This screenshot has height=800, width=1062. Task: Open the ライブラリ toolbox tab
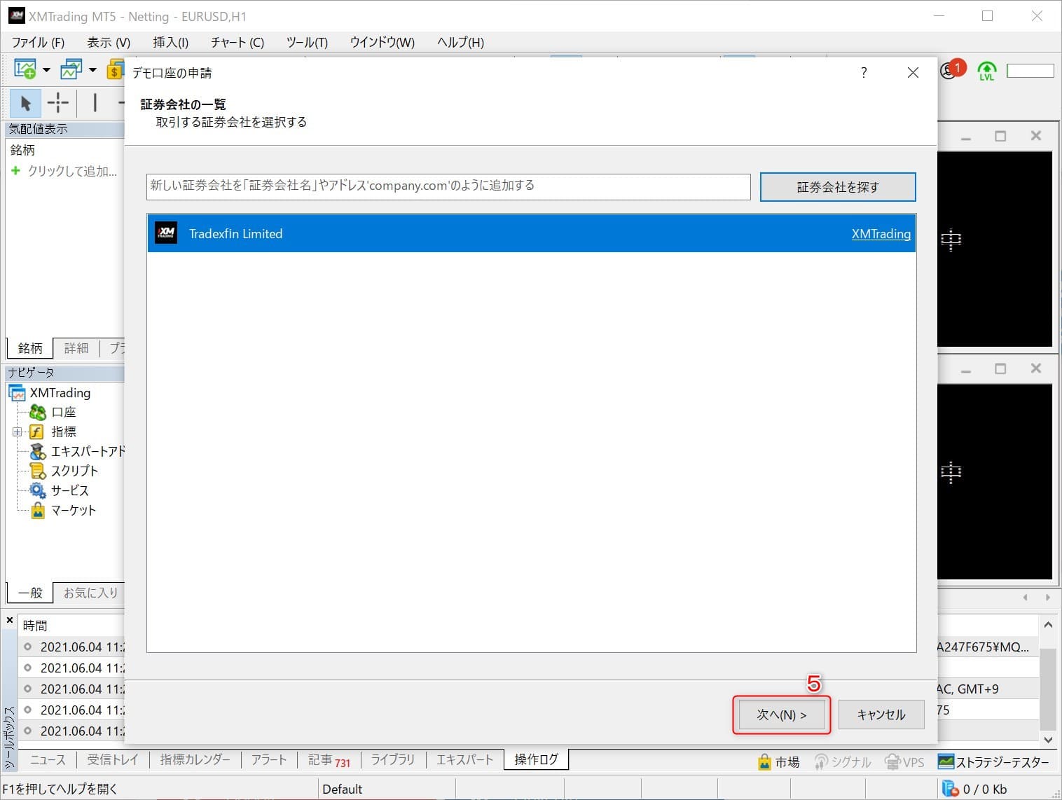(393, 760)
